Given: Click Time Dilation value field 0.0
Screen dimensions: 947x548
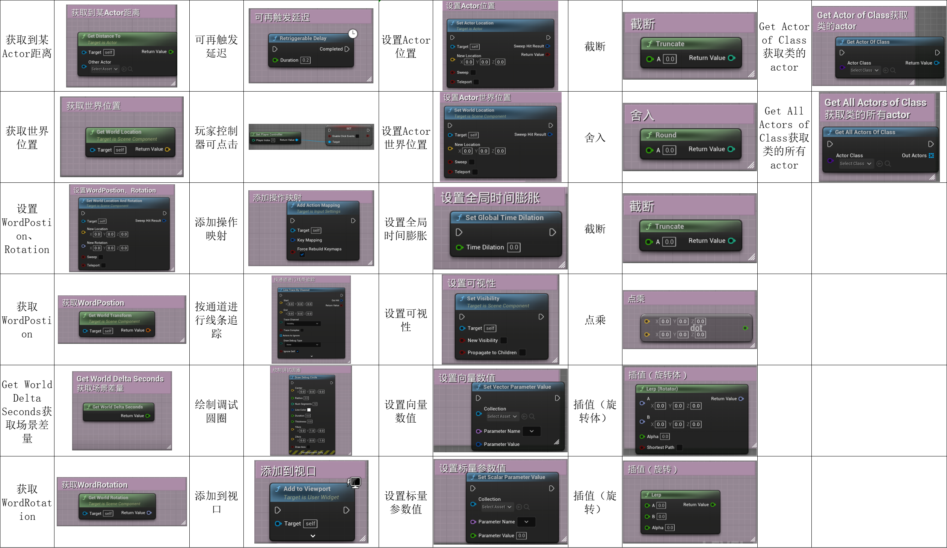Looking at the screenshot, I should click(x=514, y=247).
